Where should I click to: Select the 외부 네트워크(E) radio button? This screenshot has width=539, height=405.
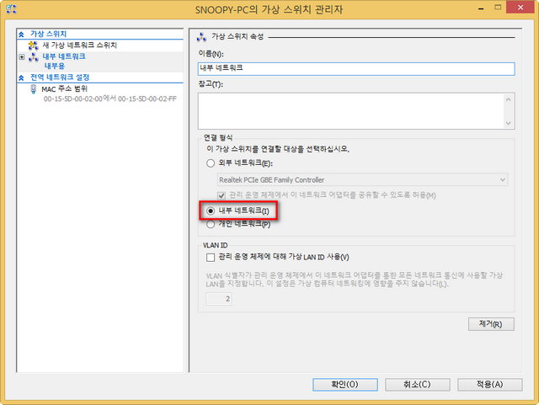pyautogui.click(x=211, y=163)
